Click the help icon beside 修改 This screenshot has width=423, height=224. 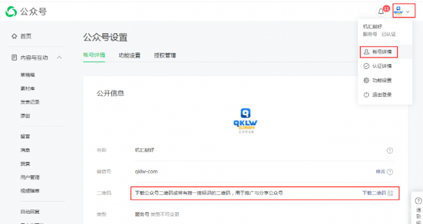390,171
